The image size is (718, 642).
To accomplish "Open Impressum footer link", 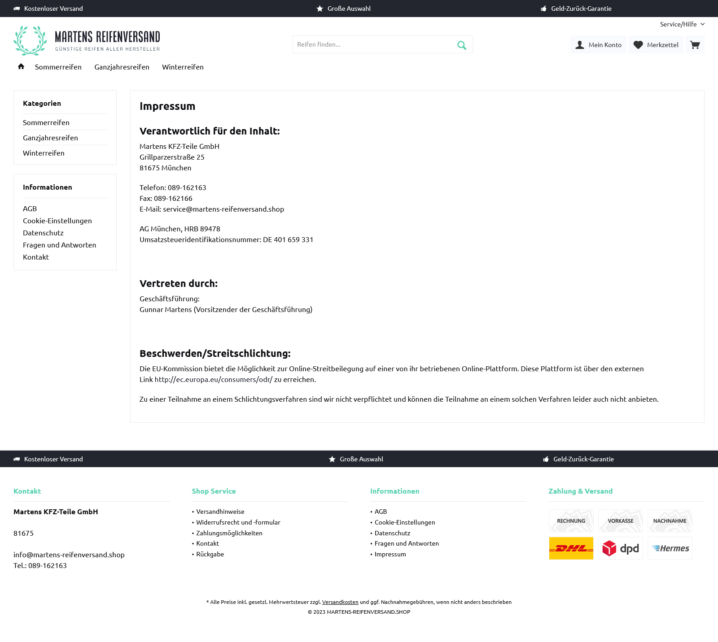I will point(390,554).
